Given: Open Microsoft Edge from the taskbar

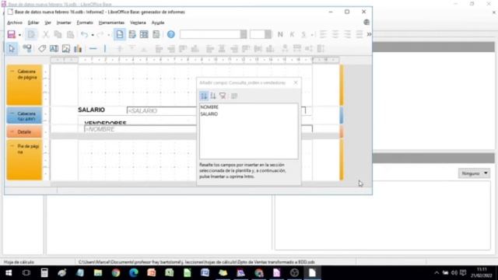Looking at the screenshot, I should 134,273.
